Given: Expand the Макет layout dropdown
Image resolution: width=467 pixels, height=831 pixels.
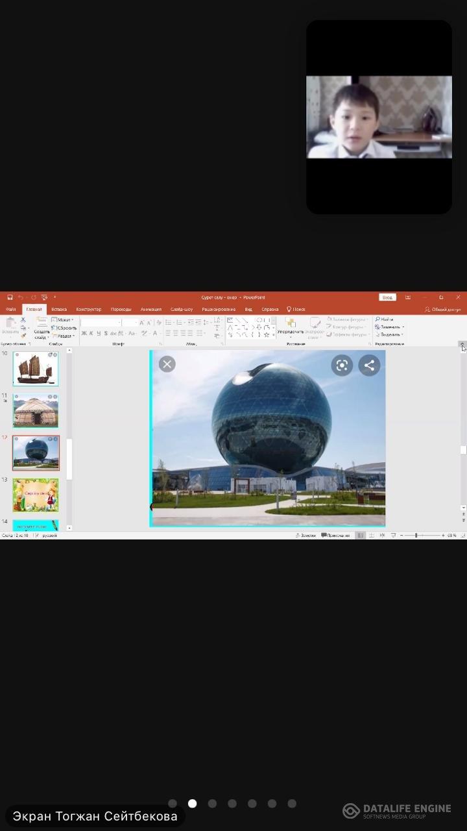Looking at the screenshot, I should click(63, 320).
